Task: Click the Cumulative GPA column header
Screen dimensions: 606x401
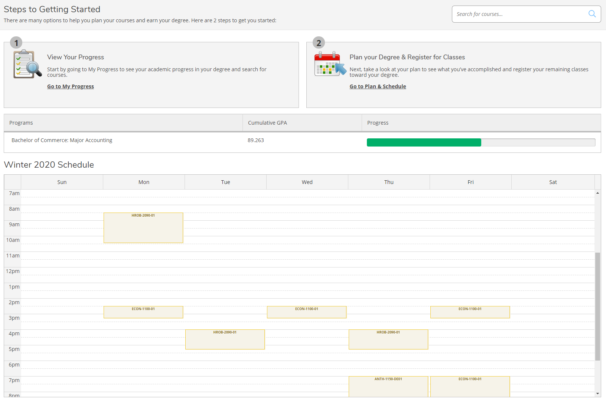Action: click(x=267, y=123)
